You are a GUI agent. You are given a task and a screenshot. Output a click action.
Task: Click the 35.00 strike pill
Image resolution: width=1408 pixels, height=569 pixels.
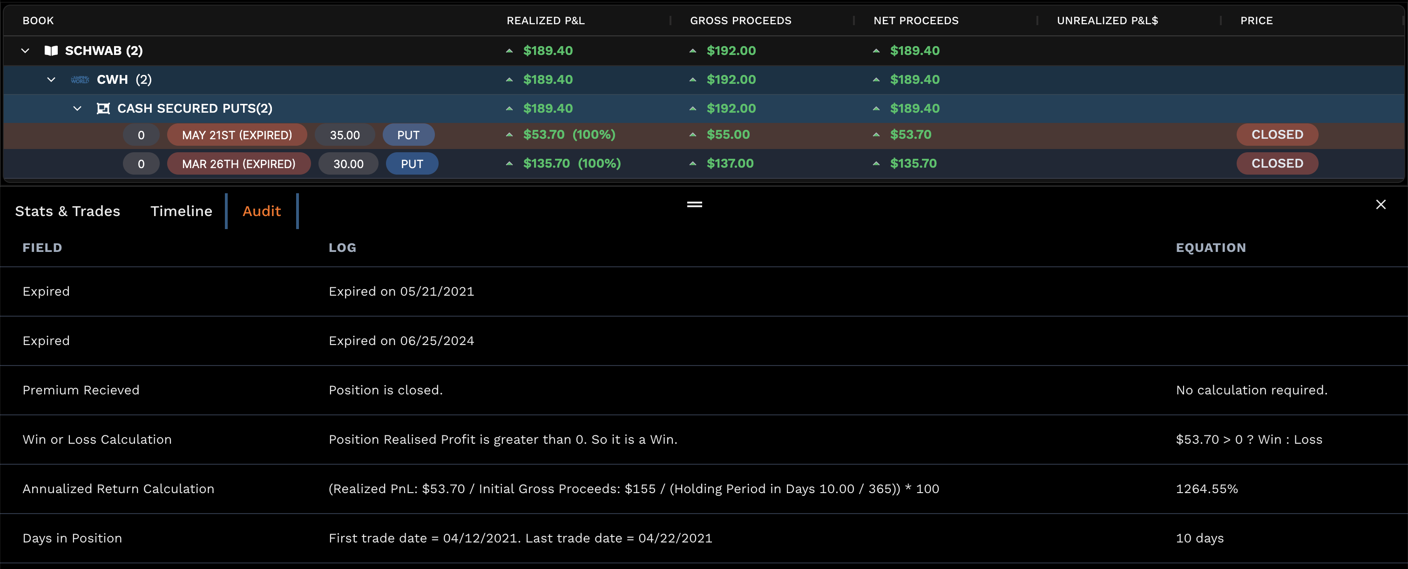pos(345,135)
